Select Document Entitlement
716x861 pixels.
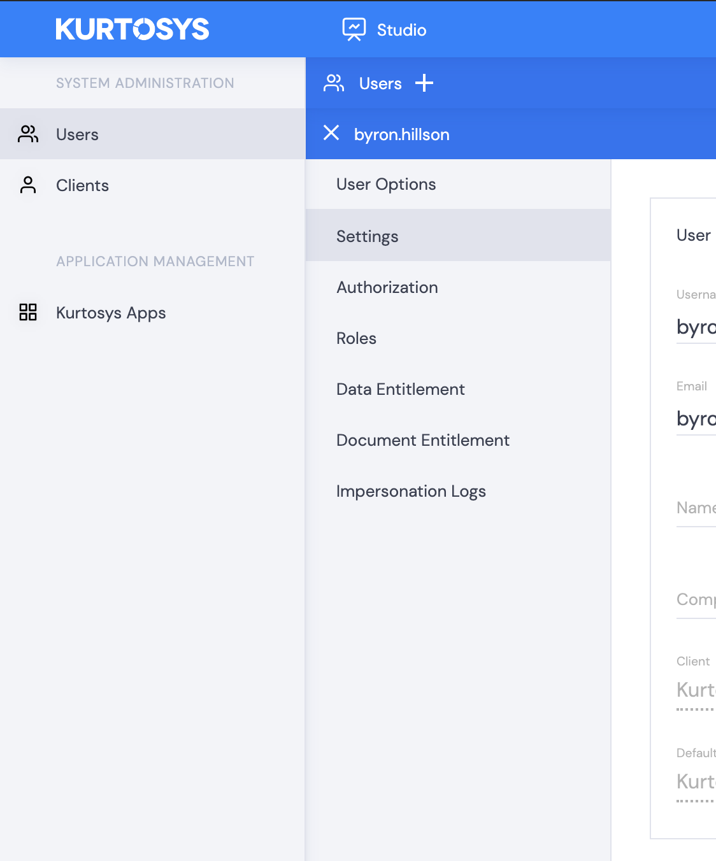coord(422,440)
